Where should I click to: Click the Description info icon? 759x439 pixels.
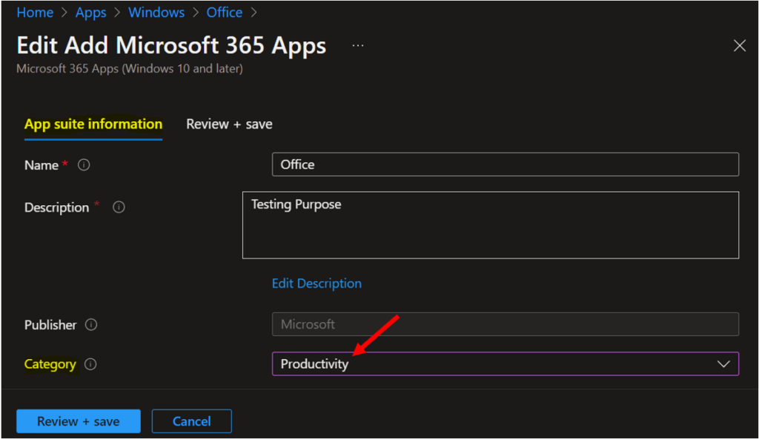point(119,207)
